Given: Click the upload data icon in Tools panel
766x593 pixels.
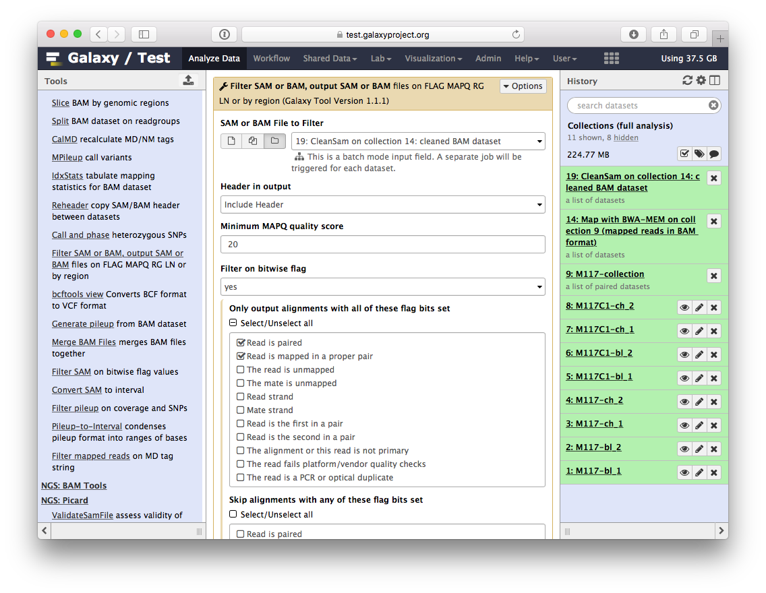Looking at the screenshot, I should (188, 81).
